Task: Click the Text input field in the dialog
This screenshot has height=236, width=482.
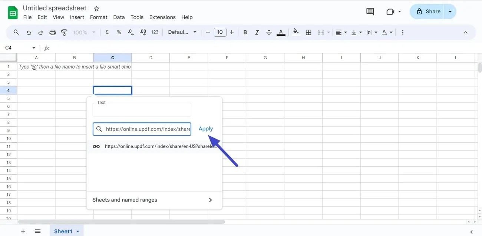Action: (142, 110)
